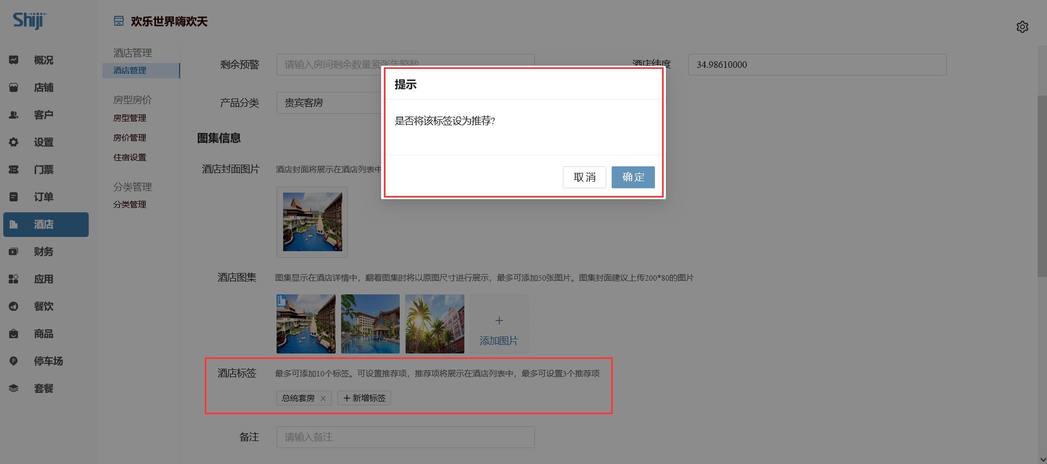
Task: Click 新增标签 to add a tag
Action: click(364, 398)
